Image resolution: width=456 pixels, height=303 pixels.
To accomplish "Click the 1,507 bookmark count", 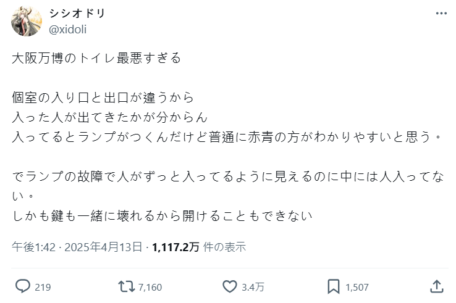I will (x=357, y=287).
